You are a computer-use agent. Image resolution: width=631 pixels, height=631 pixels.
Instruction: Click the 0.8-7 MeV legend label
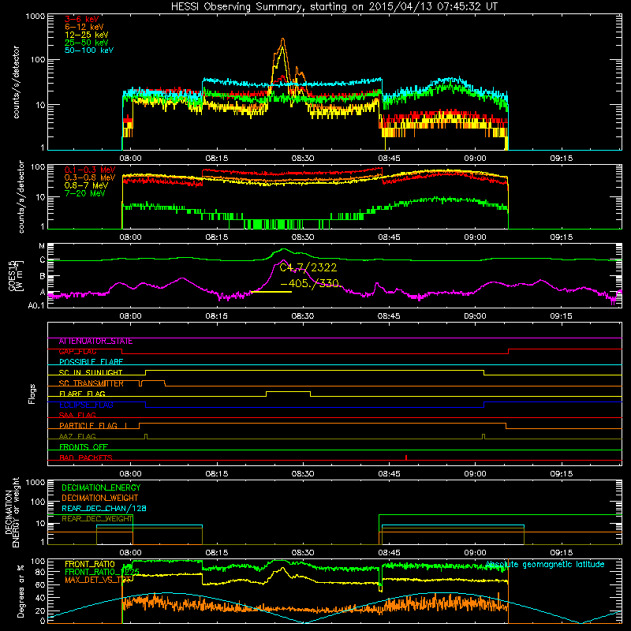click(87, 185)
